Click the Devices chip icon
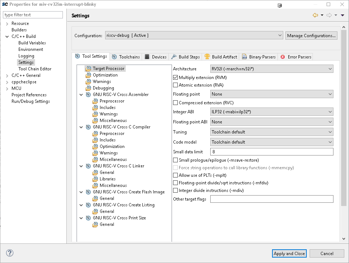The image size is (349, 263). coord(147,57)
